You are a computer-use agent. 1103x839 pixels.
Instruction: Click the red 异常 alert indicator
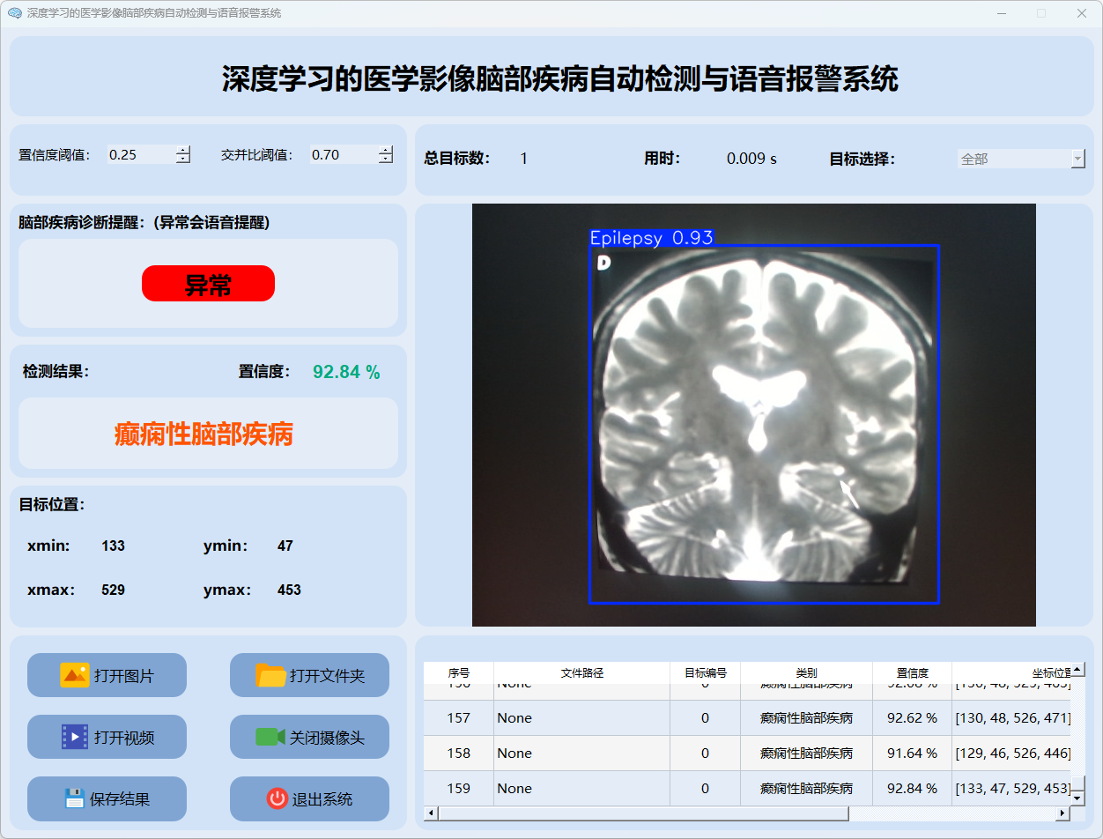click(x=208, y=284)
